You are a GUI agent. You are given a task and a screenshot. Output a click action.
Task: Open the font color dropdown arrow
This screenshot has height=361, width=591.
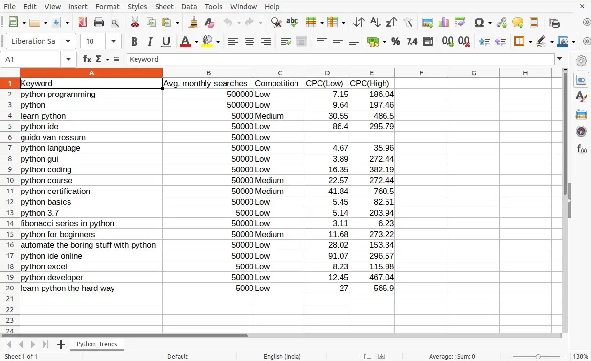click(x=196, y=42)
